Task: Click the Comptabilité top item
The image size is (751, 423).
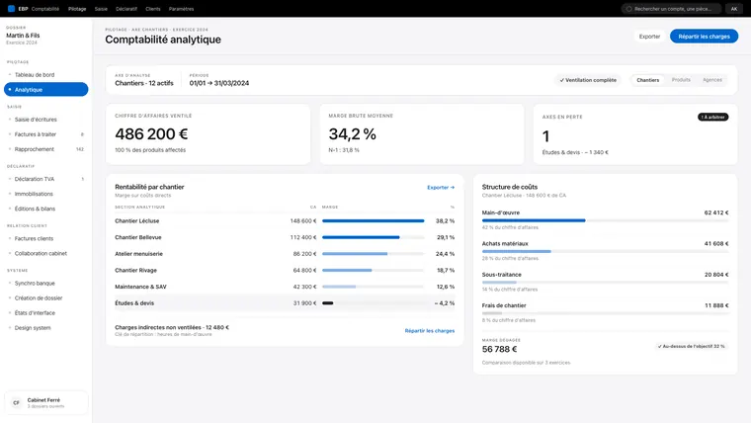Action: pyautogui.click(x=45, y=9)
